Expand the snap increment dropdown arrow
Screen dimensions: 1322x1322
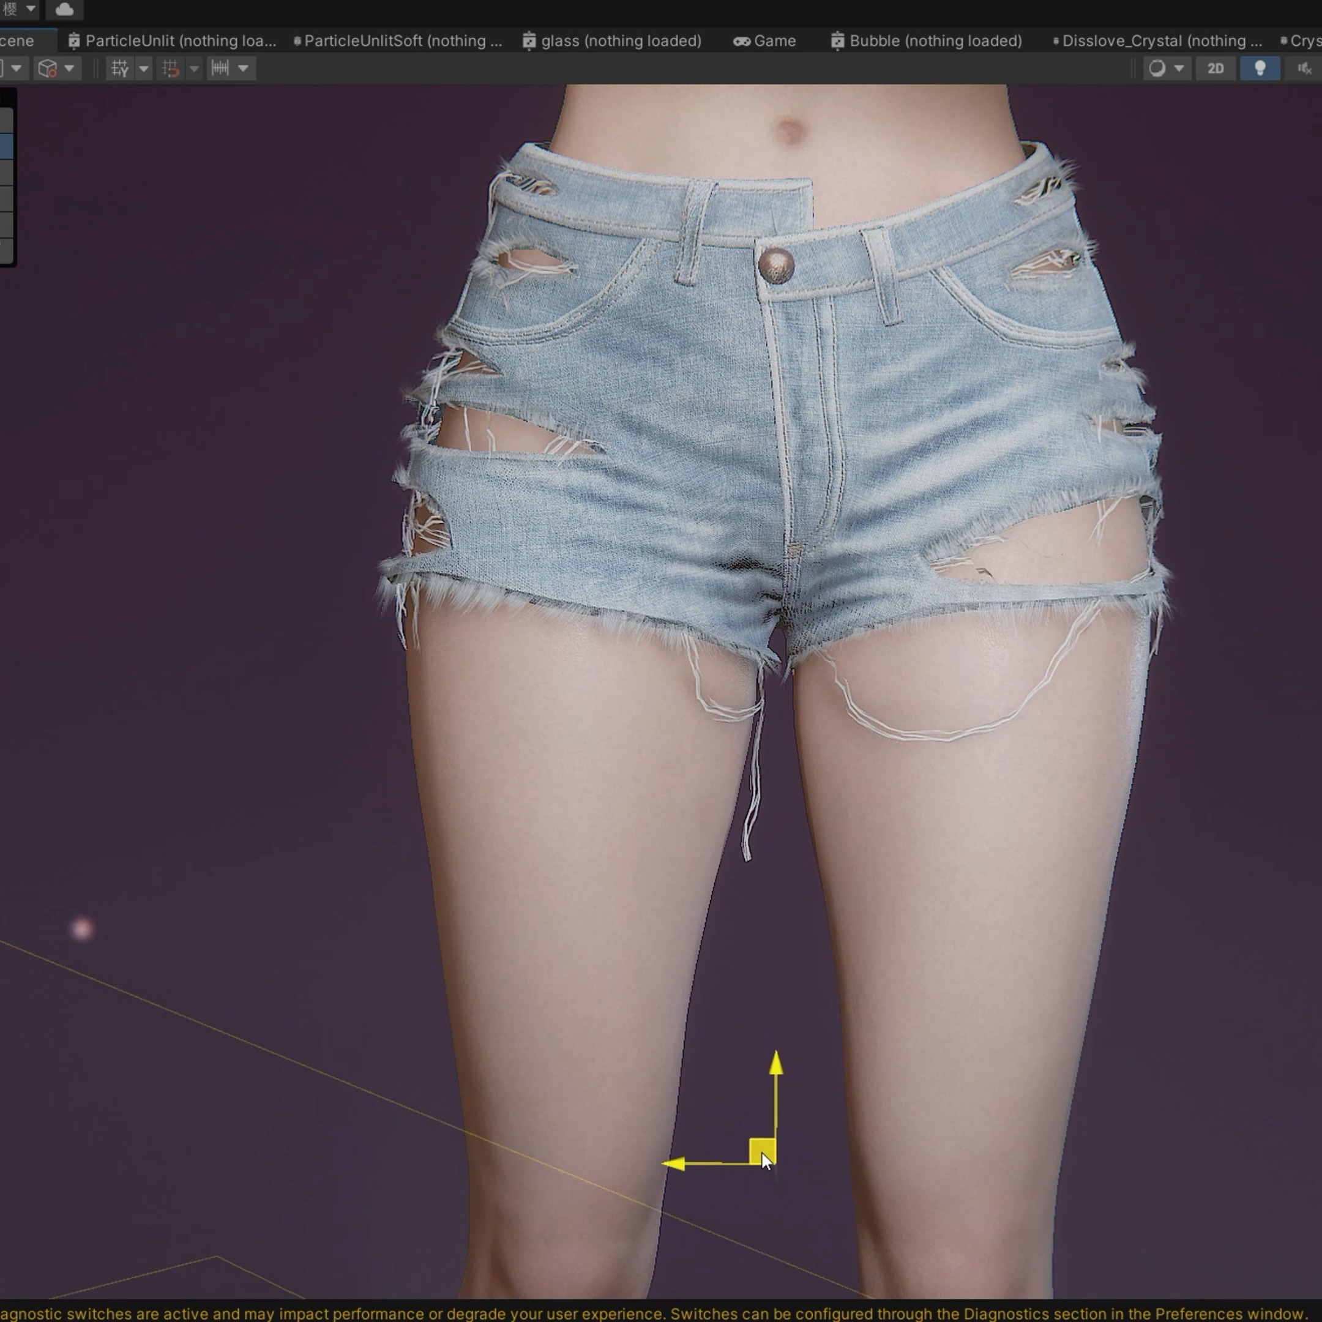243,69
